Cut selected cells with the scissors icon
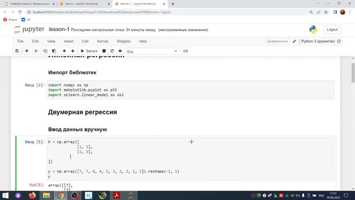Image resolution: width=355 pixels, height=200 pixels. click(36, 51)
